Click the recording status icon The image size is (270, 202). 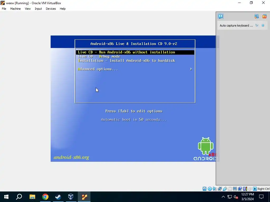tap(240, 189)
